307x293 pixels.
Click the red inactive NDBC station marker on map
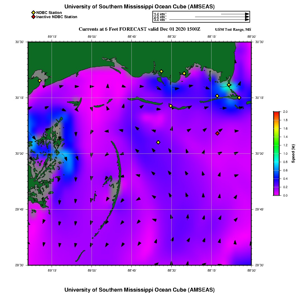click(217, 133)
